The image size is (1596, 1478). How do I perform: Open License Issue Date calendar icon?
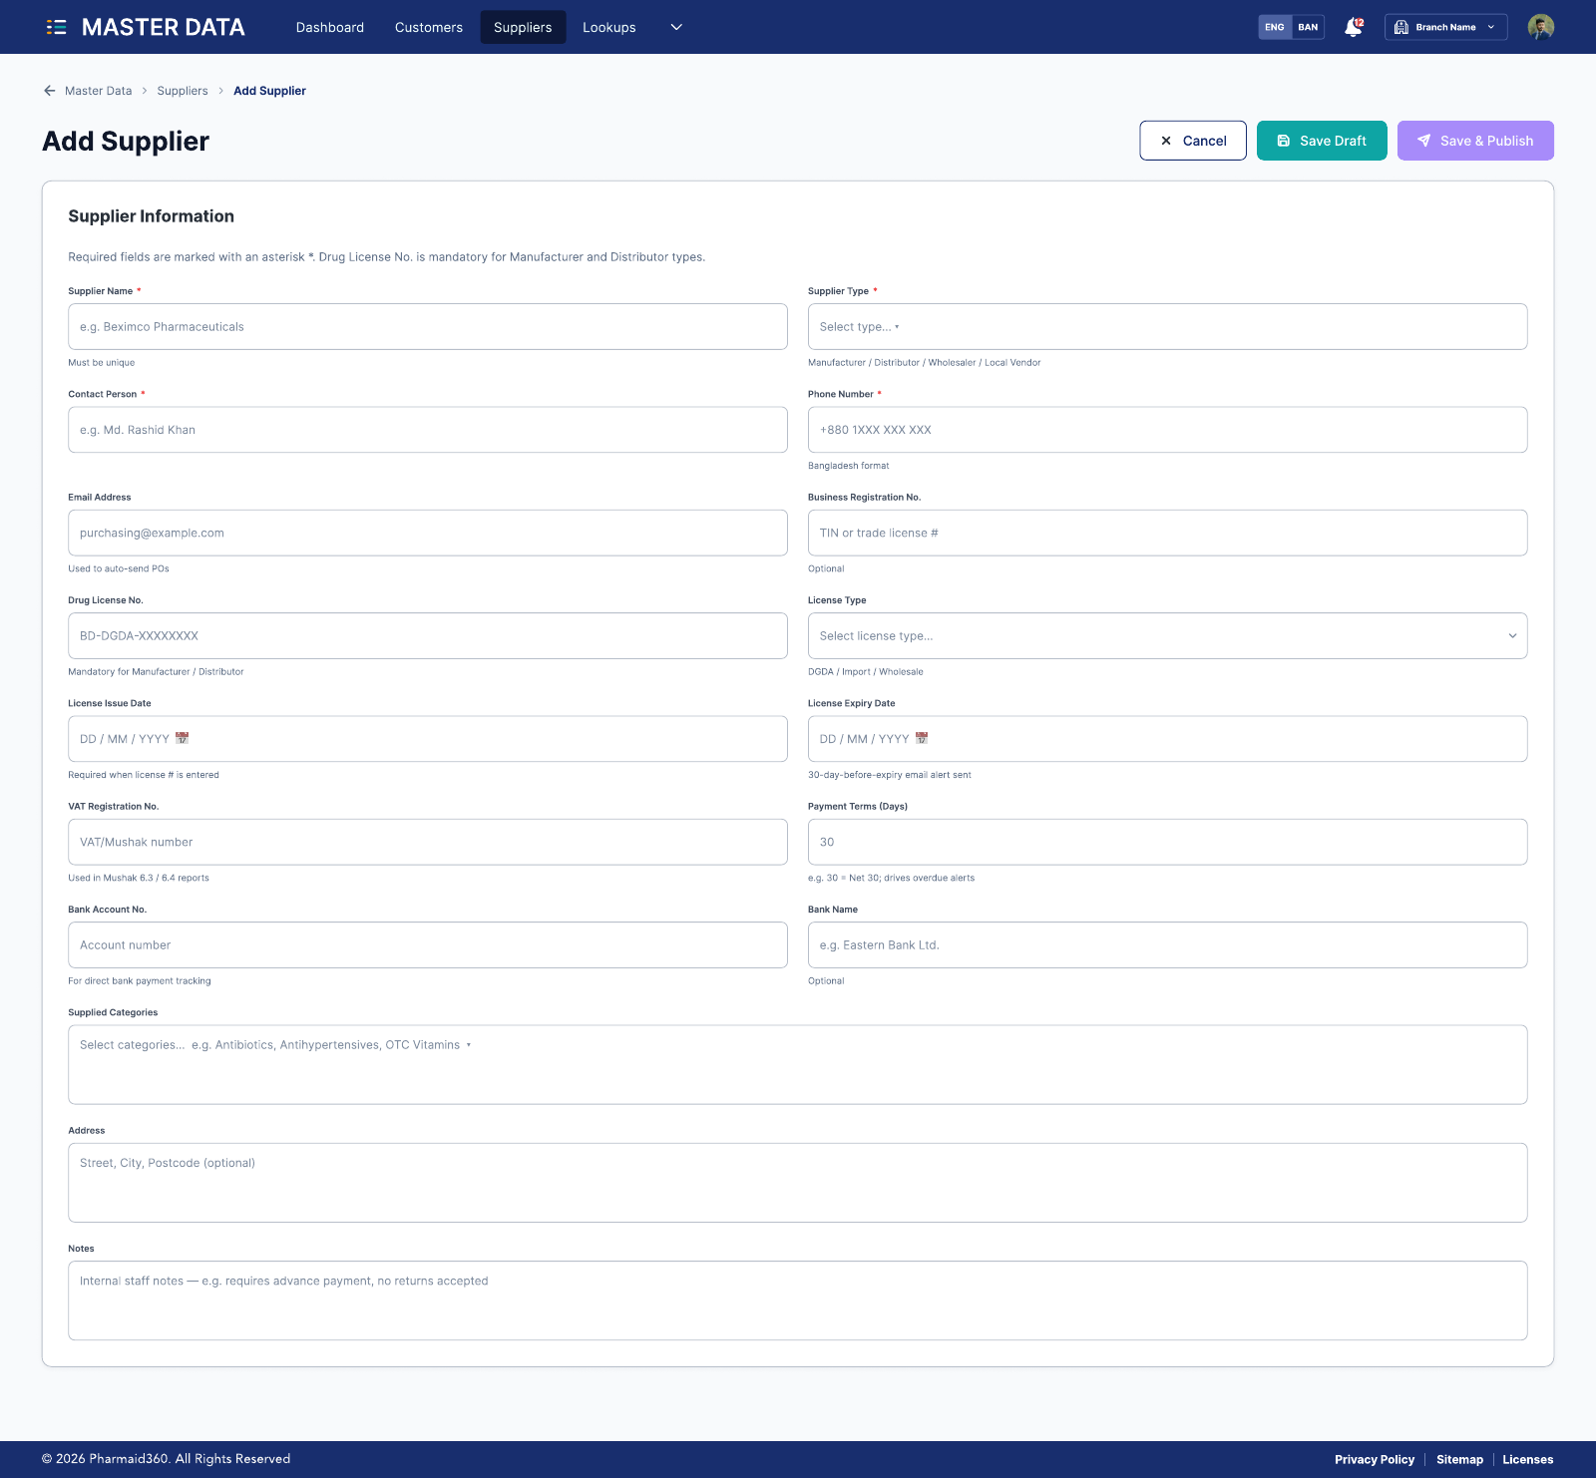(182, 738)
